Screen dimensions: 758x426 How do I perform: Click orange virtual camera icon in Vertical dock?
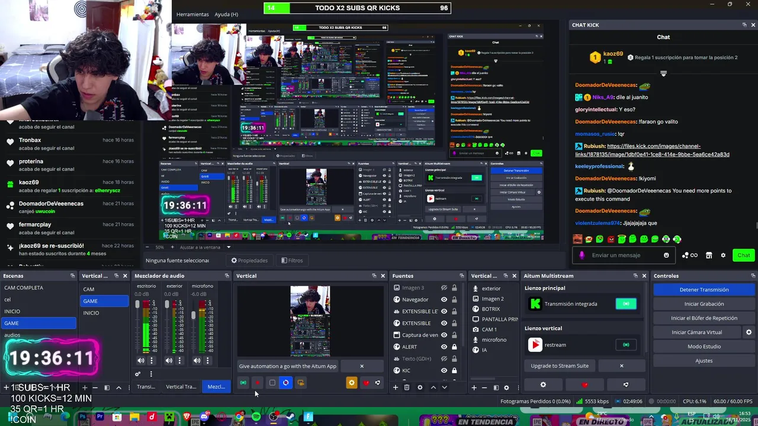[300, 383]
